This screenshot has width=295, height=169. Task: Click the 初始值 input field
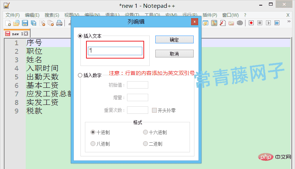coord(137,85)
